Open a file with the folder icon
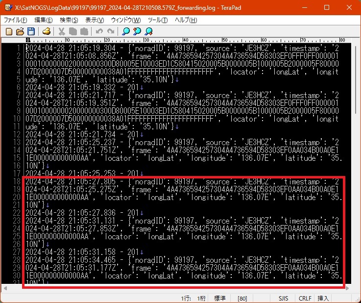 pyautogui.click(x=20, y=31)
